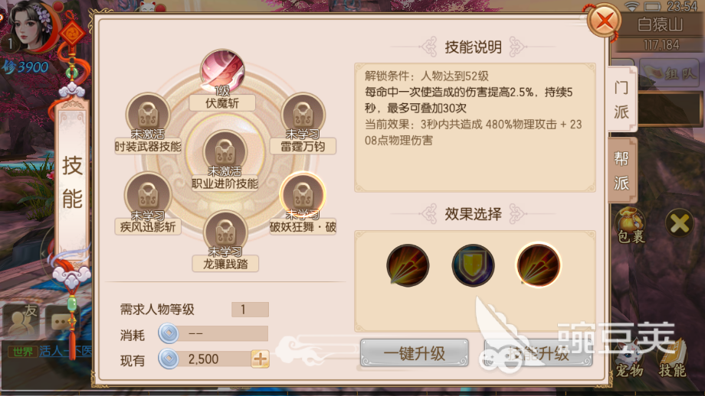Switch to the 帮派 tab

point(621,170)
